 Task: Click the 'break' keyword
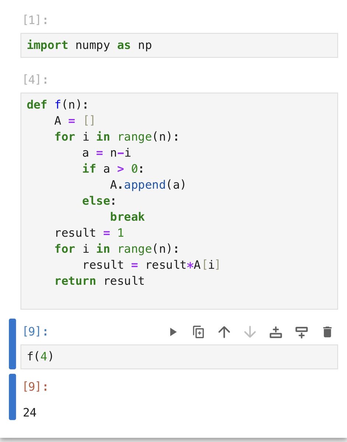[x=127, y=217]
